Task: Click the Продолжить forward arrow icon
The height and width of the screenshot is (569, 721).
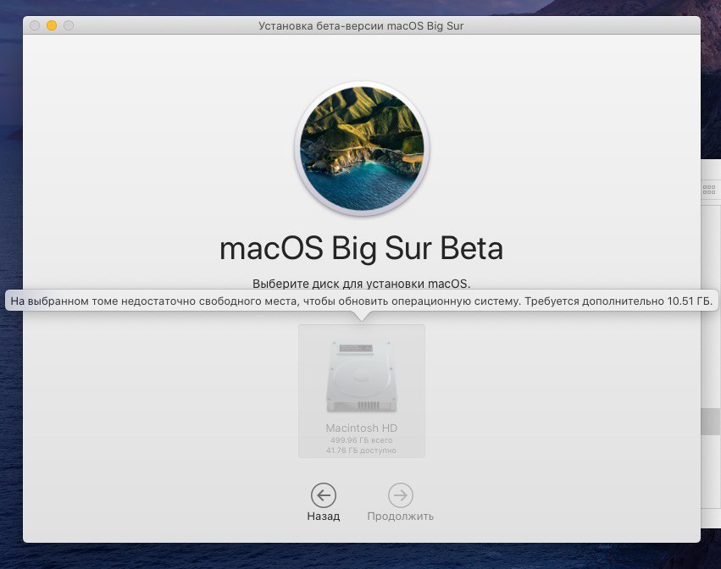Action: point(401,495)
